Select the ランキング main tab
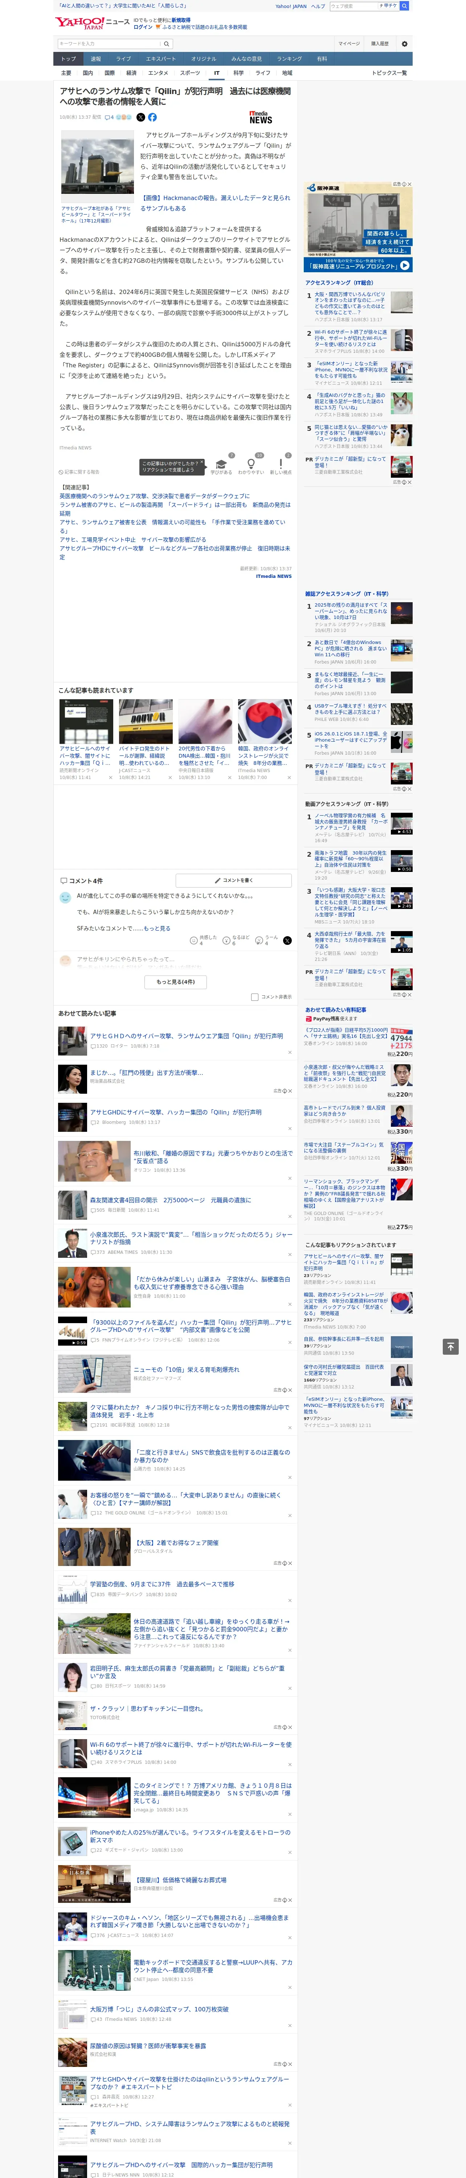The height and width of the screenshot is (2178, 466). tap(289, 59)
